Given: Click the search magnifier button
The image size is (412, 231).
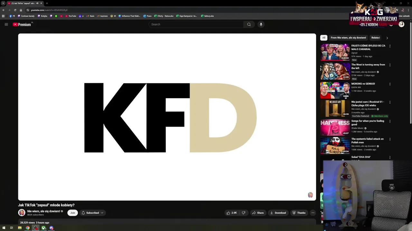Looking at the screenshot, I should tap(249, 24).
